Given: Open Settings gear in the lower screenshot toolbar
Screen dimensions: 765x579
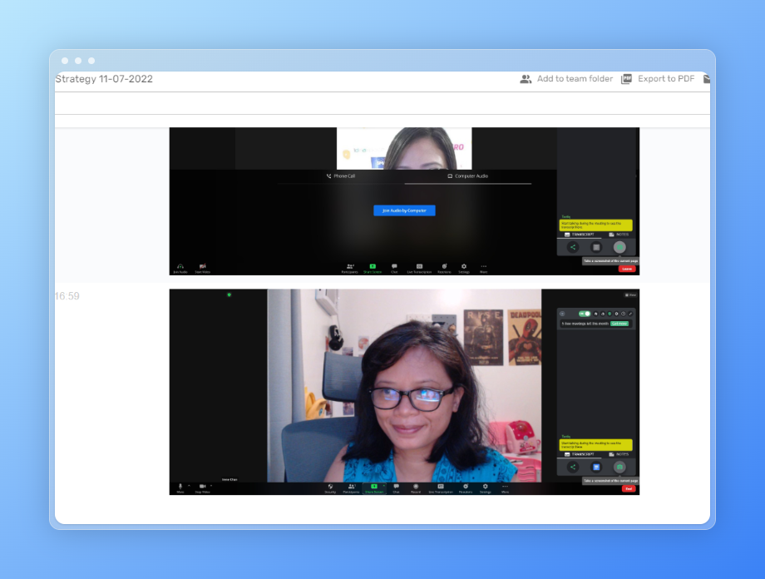Looking at the screenshot, I should pos(485,487).
